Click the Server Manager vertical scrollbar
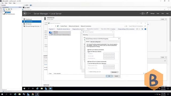Viewport: 171px width, 96px height. tap(170, 29)
